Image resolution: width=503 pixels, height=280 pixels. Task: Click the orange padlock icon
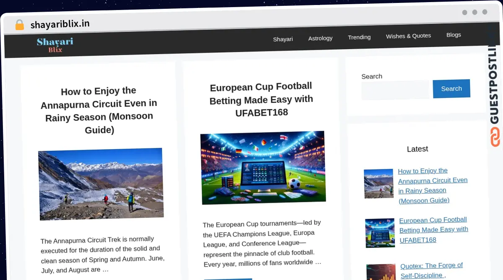click(x=19, y=25)
